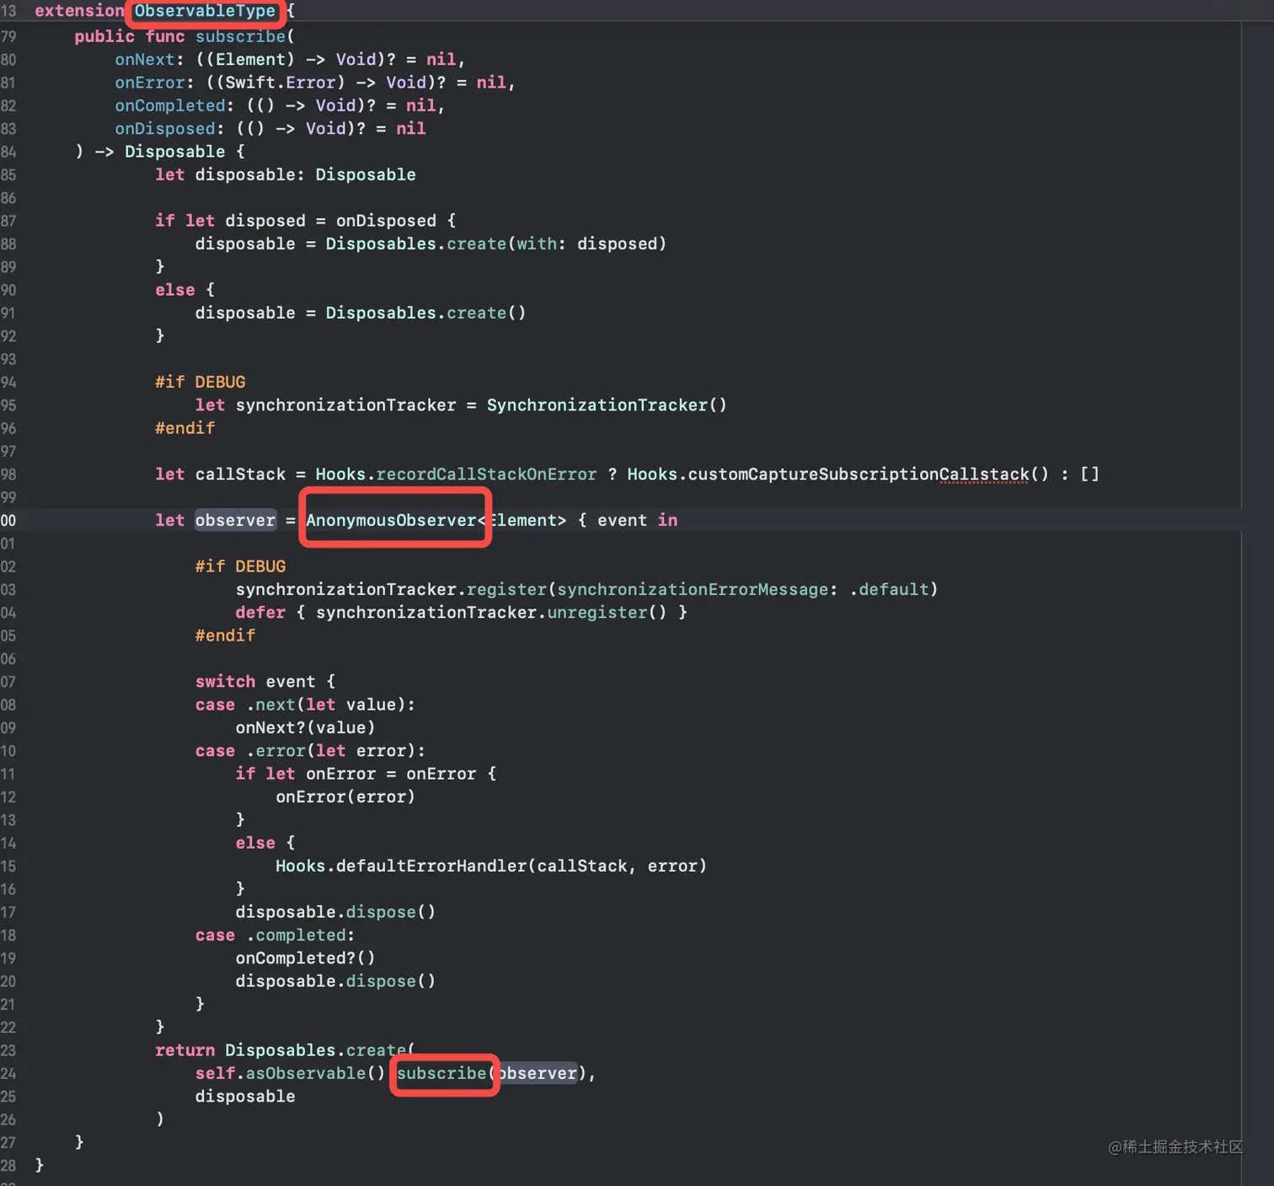Select the onCompleted parameter label in the signature

click(x=170, y=105)
